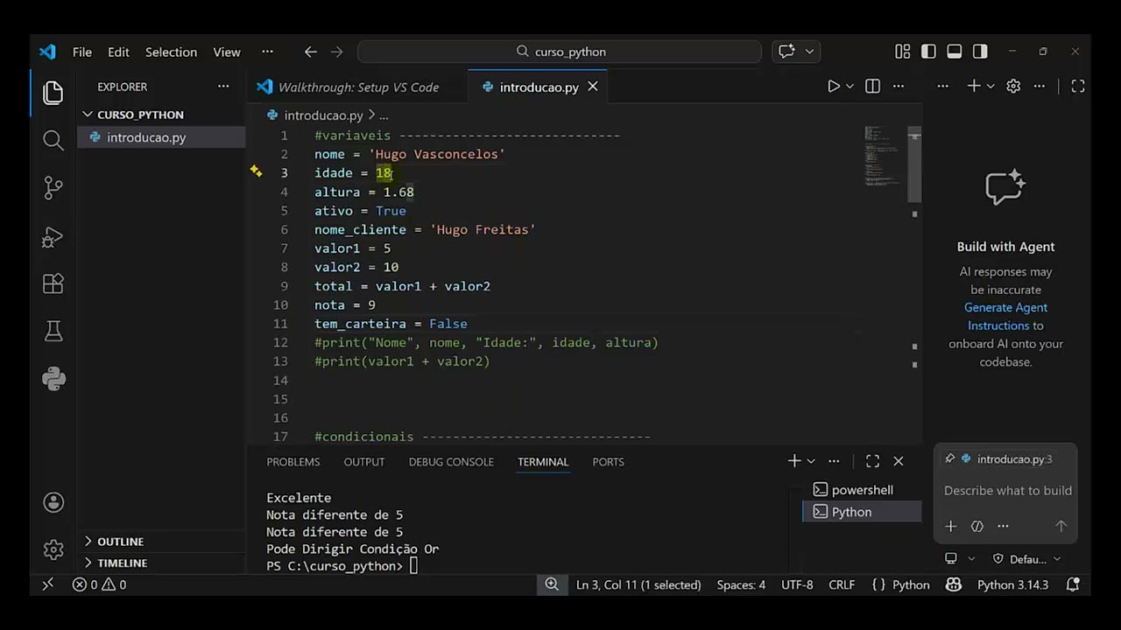Image resolution: width=1121 pixels, height=630 pixels.
Task: Add context with plus in chat input
Action: pyautogui.click(x=950, y=526)
